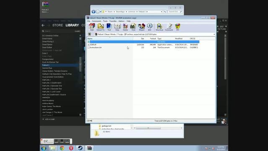
Task: Switch to the Steam STORE tab
Action: click(x=58, y=25)
